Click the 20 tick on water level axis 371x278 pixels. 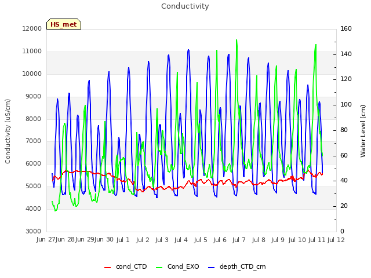[x=344, y=206]
